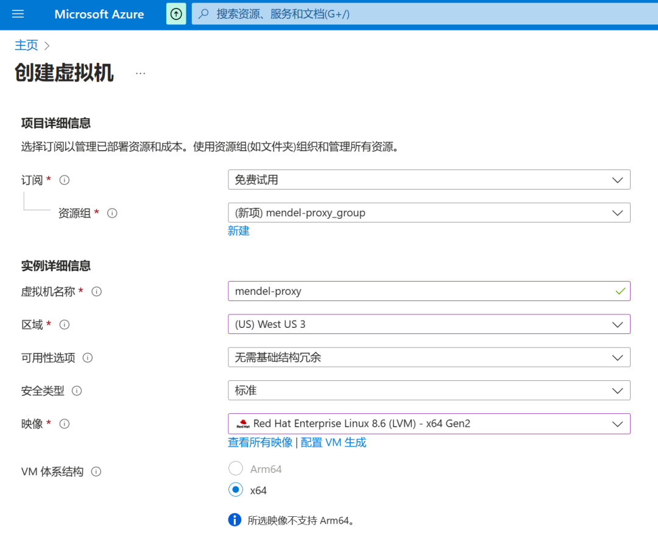Show info tooltip for 虚拟机名称
The width and height of the screenshot is (658, 540).
[x=96, y=291]
